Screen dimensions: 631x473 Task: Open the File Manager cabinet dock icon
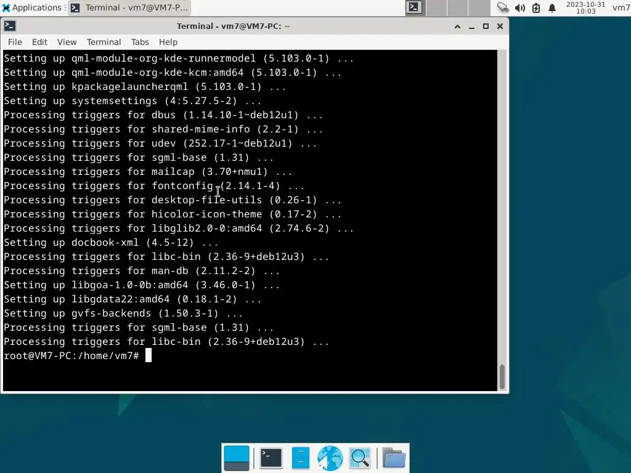click(x=301, y=458)
